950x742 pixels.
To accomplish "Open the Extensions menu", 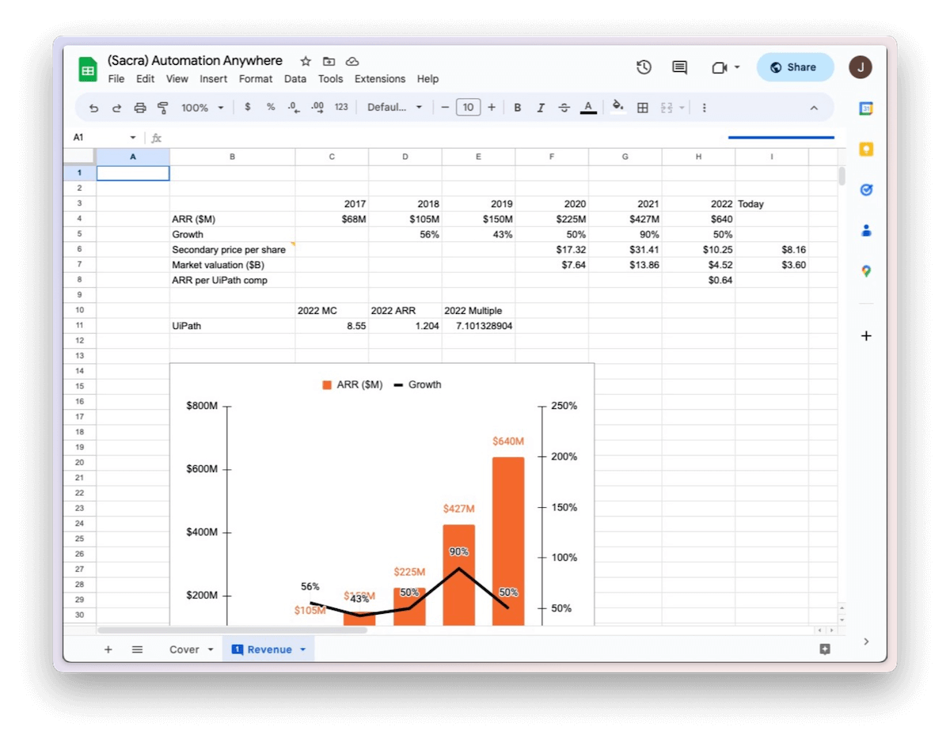I will 380,79.
